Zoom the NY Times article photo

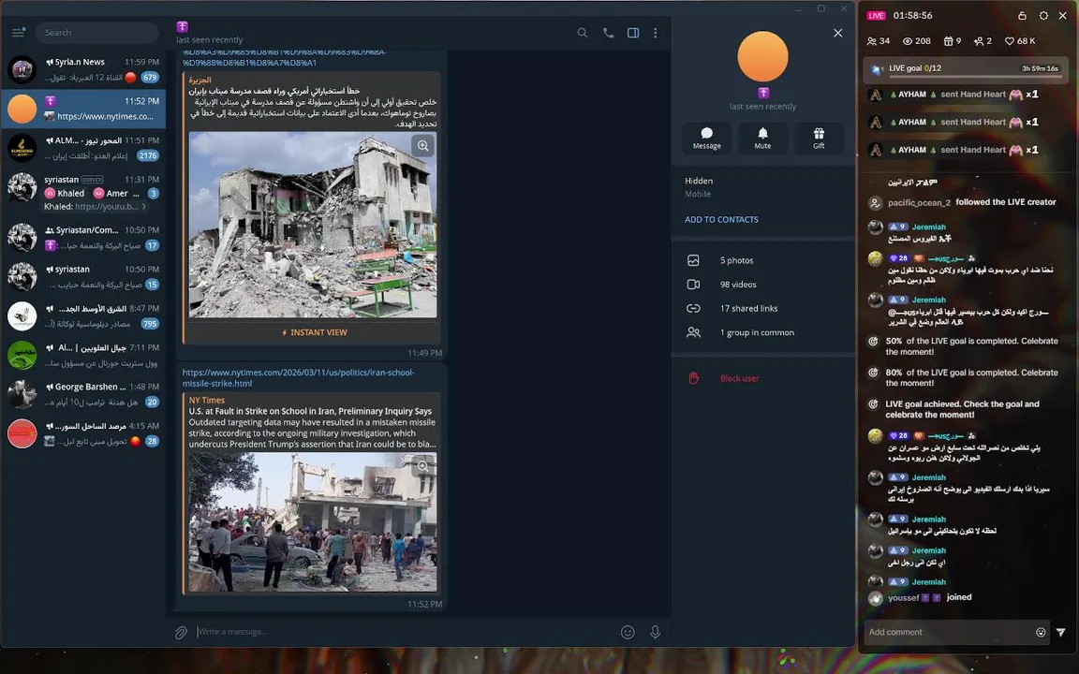pos(422,465)
